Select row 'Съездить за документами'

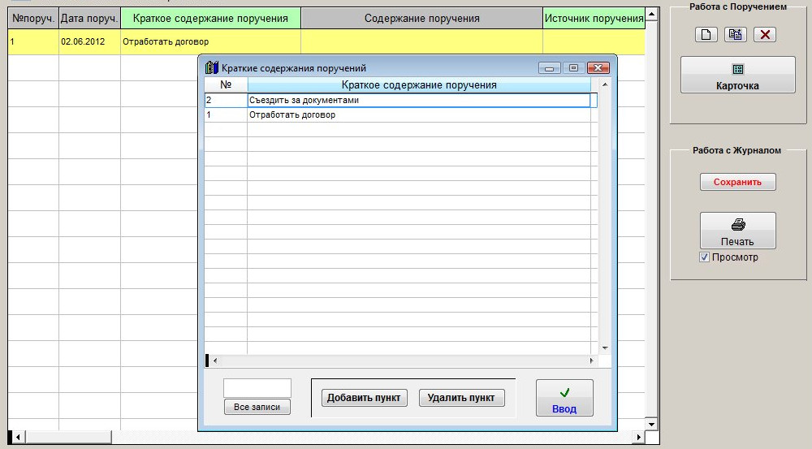click(401, 101)
